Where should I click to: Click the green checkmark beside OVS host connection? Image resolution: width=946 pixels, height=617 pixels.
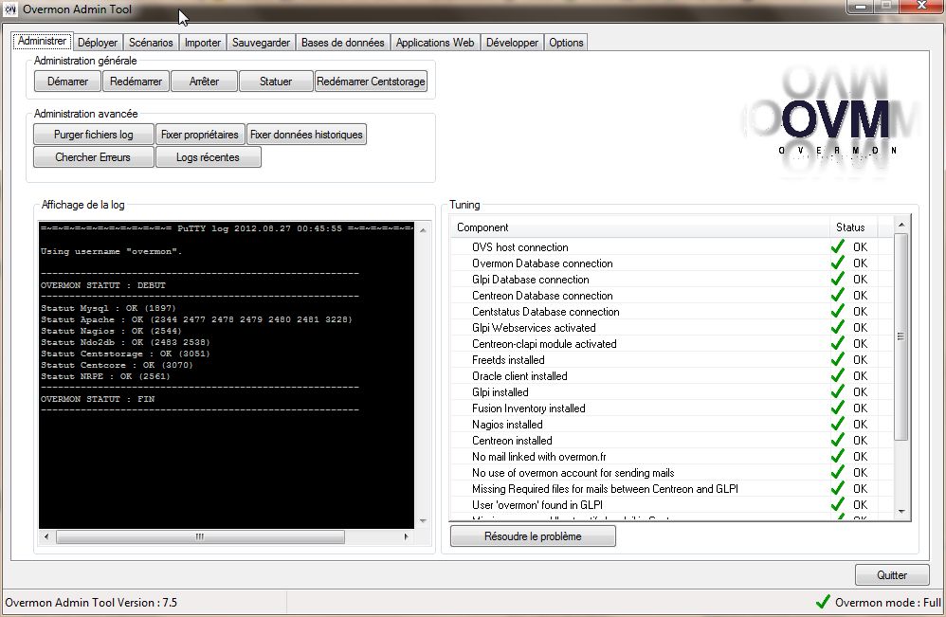click(x=837, y=246)
